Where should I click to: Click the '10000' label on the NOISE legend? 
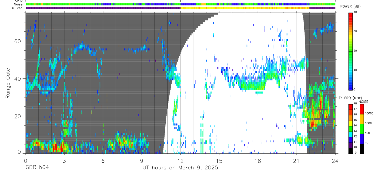[x=369, y=113]
